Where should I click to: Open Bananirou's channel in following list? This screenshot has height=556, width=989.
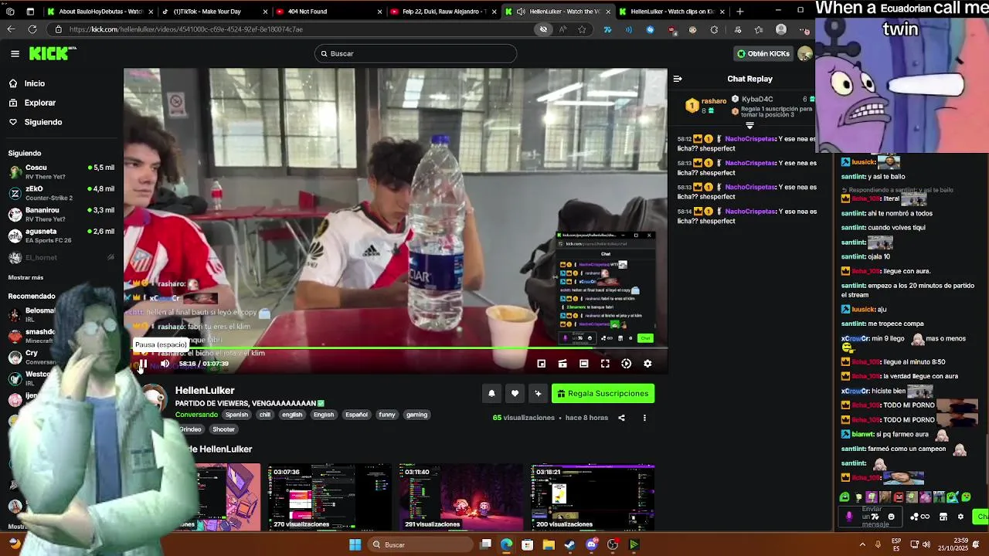tap(61, 214)
